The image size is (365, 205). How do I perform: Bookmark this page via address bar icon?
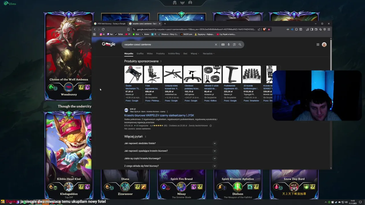coord(128,29)
